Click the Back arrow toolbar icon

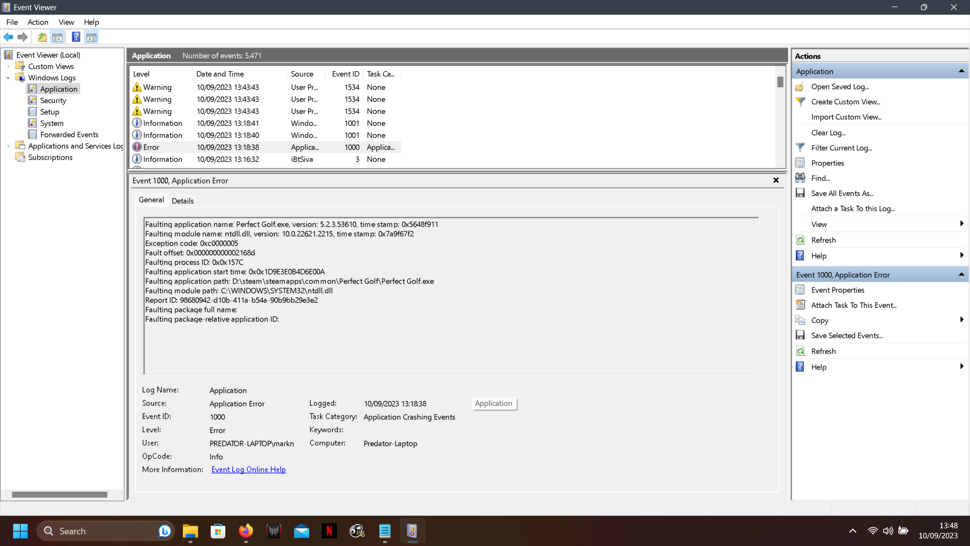coord(8,37)
